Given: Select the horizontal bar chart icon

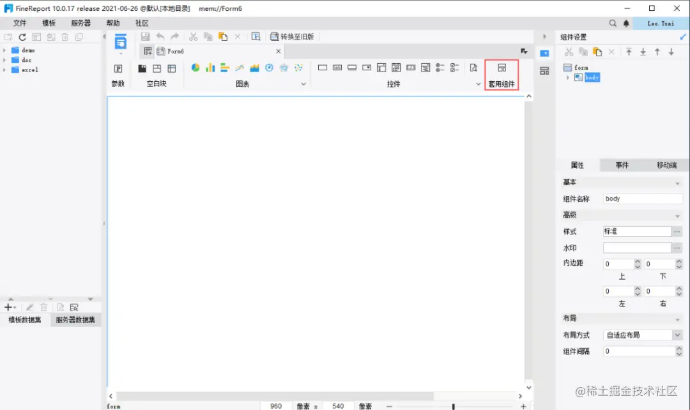Looking at the screenshot, I should coord(225,67).
